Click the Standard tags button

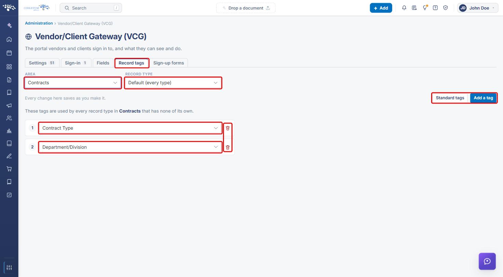[450, 98]
